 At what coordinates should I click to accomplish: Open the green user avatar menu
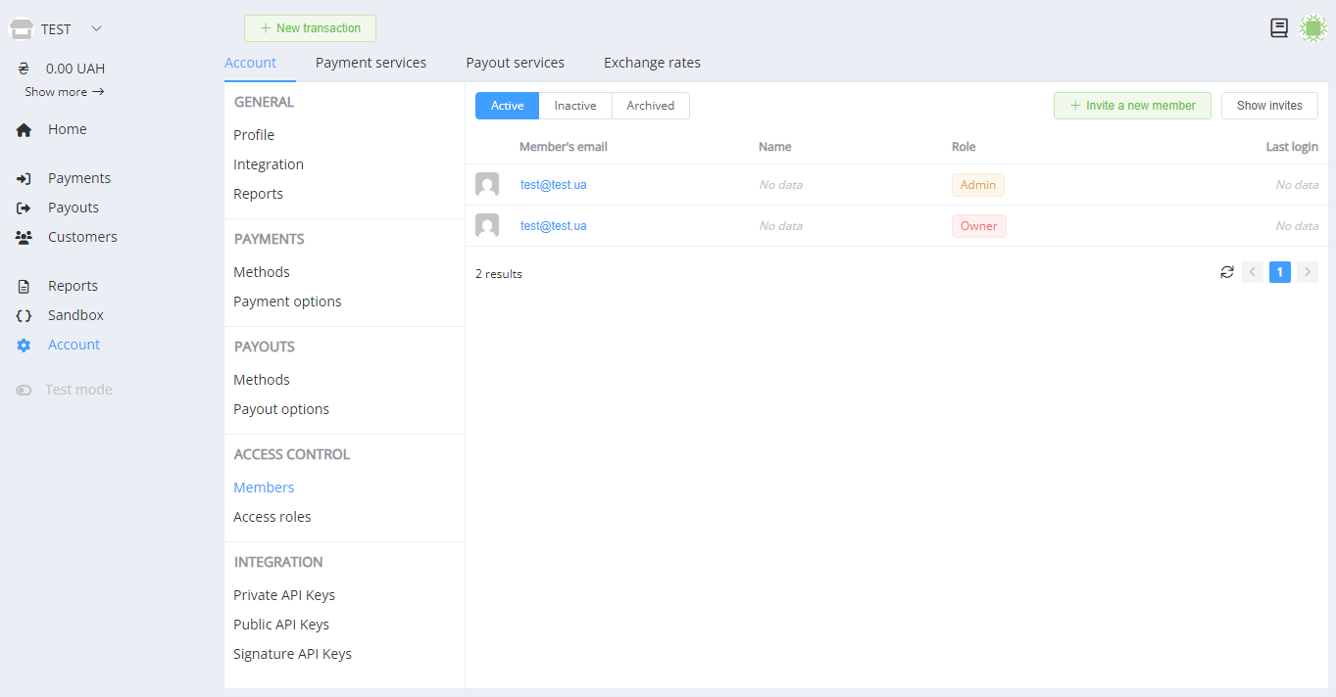pos(1312,28)
